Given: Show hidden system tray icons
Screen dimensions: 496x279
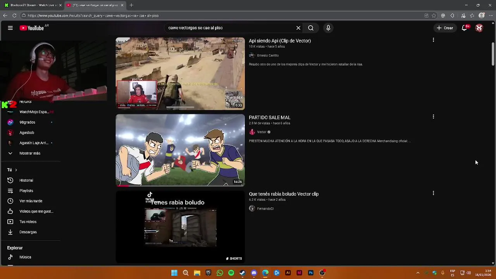Looking at the screenshot, I should pos(418,273).
